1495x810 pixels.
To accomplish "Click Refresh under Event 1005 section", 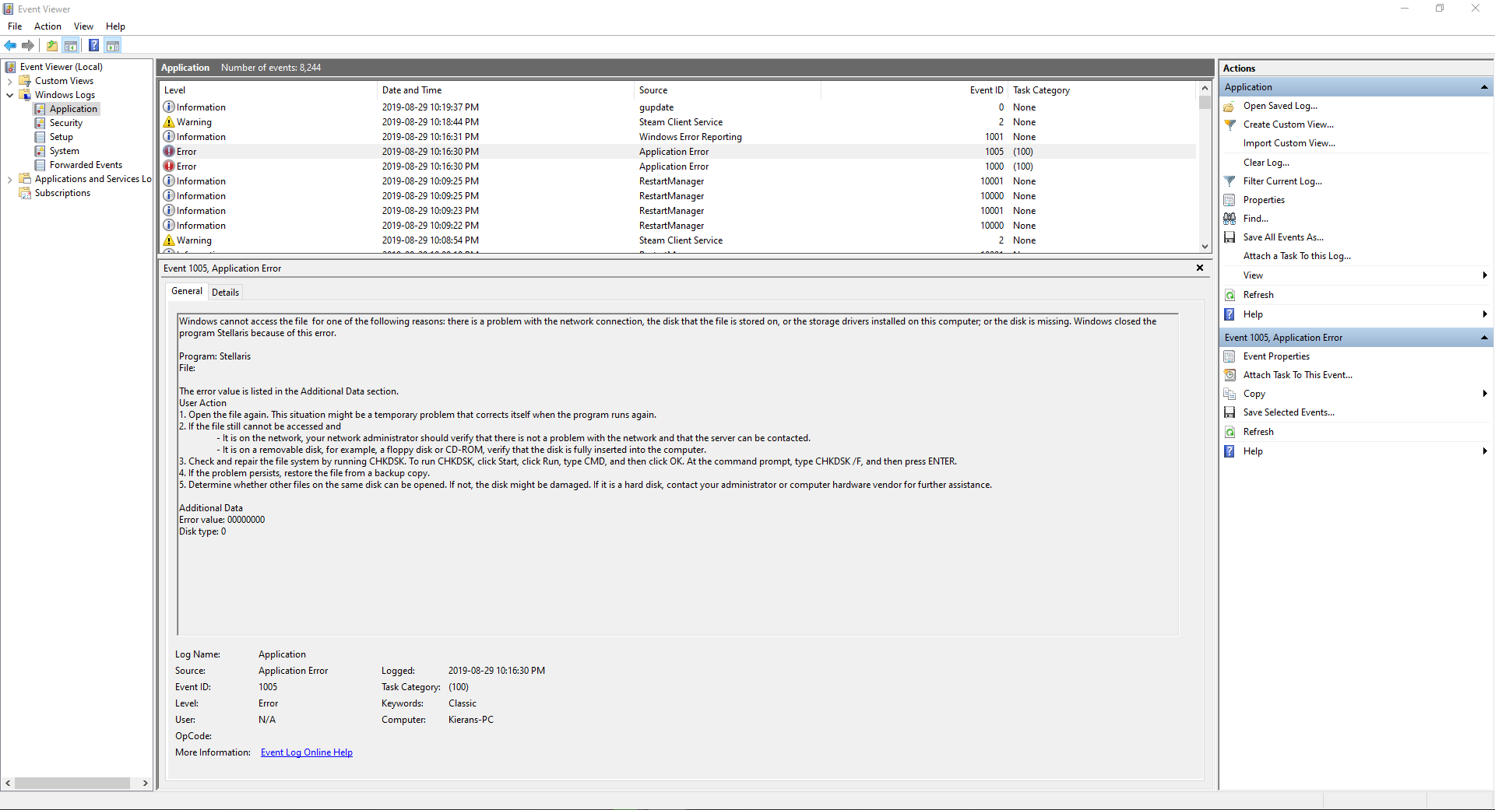I will pyautogui.click(x=1258, y=432).
